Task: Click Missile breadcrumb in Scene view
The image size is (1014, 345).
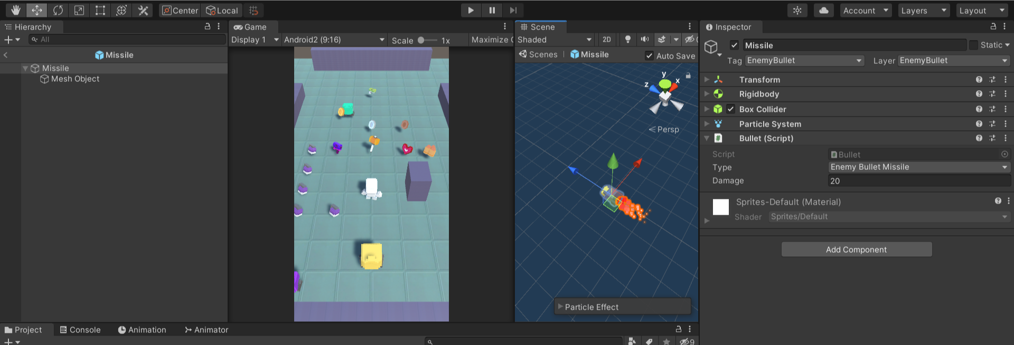Action: [x=589, y=54]
